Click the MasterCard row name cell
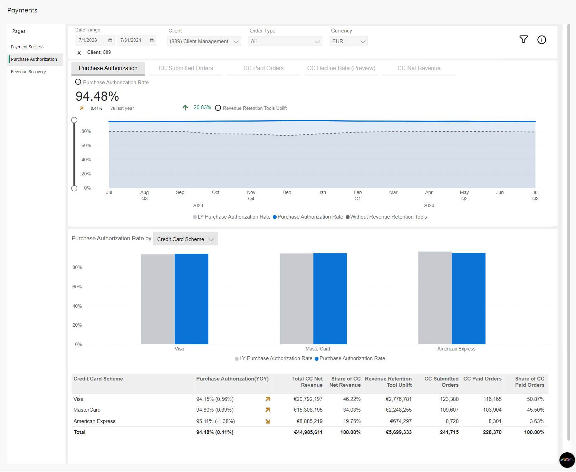 [87, 410]
